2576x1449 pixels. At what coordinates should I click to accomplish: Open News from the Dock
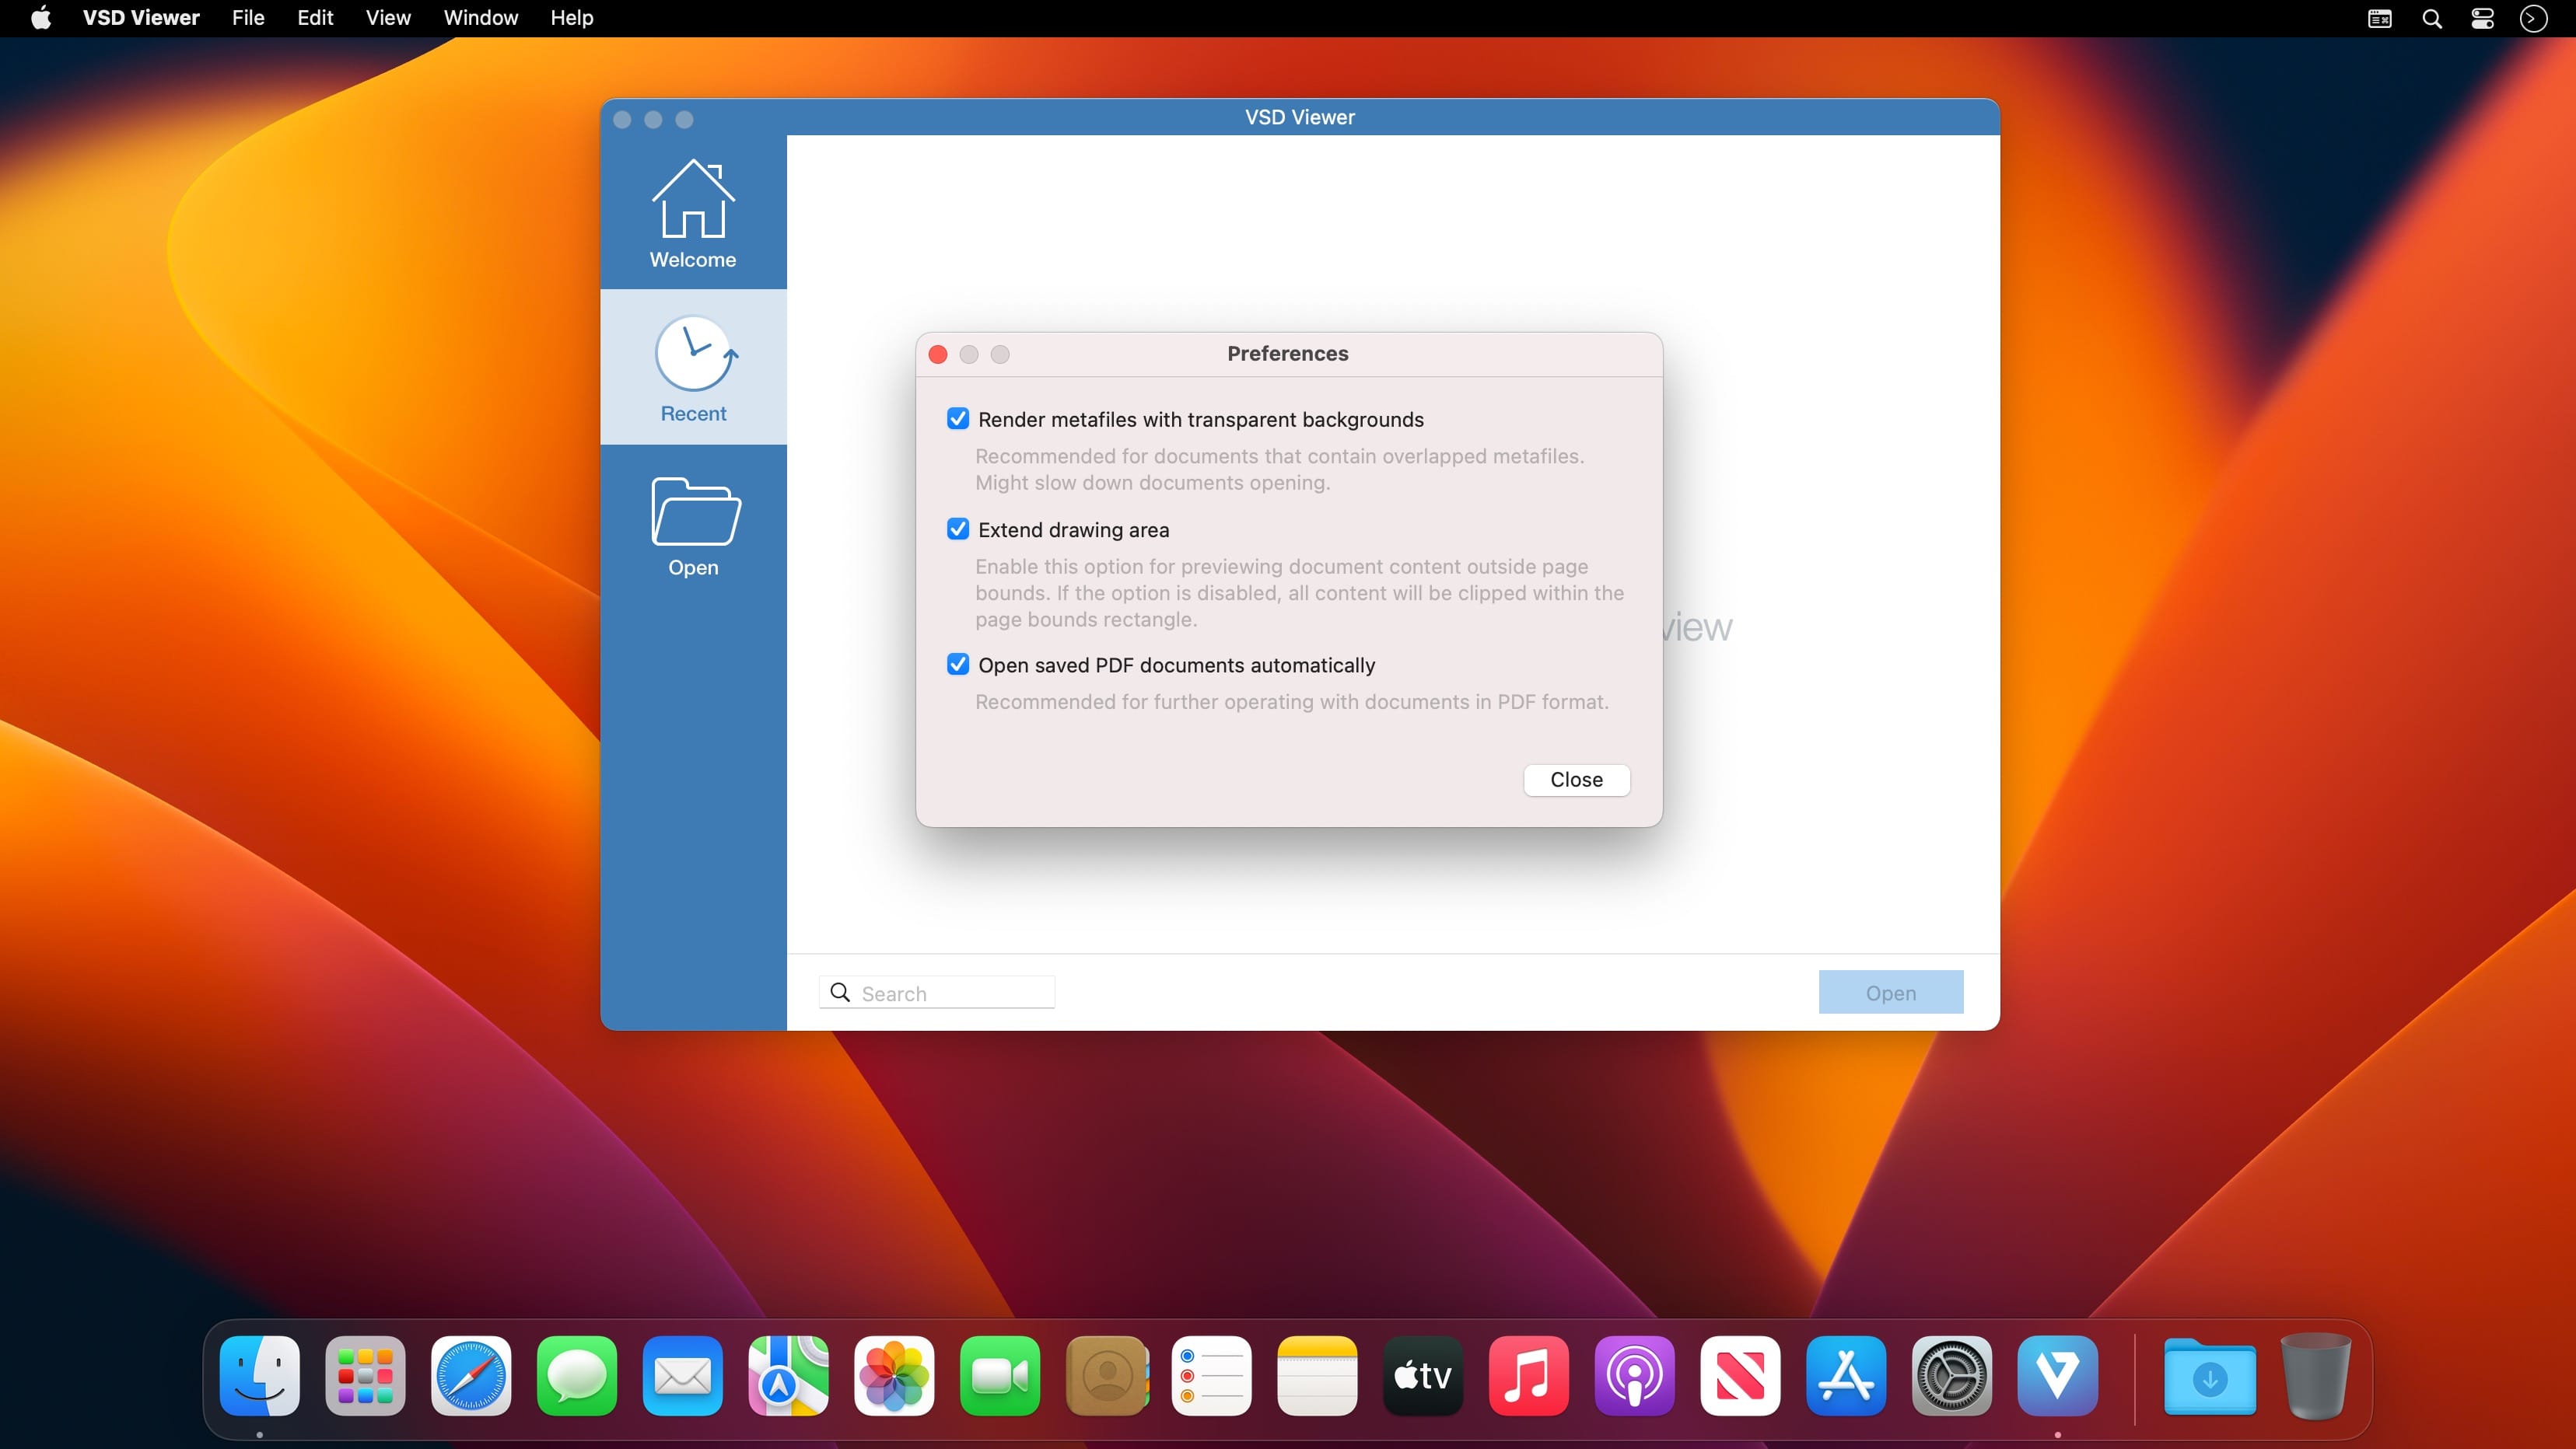tap(1740, 1376)
